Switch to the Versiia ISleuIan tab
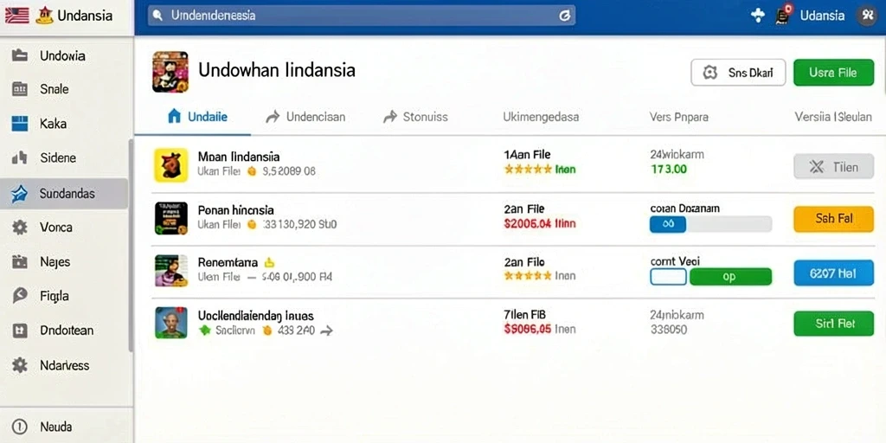 833,117
